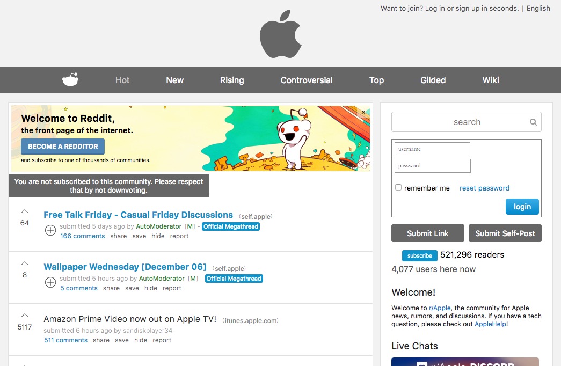This screenshot has width=561, height=366.
Task: Click share under Free Talk Friday
Action: tap(119, 236)
